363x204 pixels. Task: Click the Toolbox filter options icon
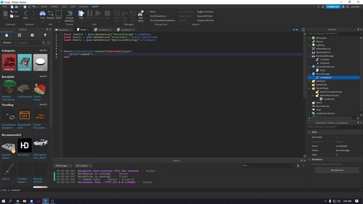(x=49, y=42)
